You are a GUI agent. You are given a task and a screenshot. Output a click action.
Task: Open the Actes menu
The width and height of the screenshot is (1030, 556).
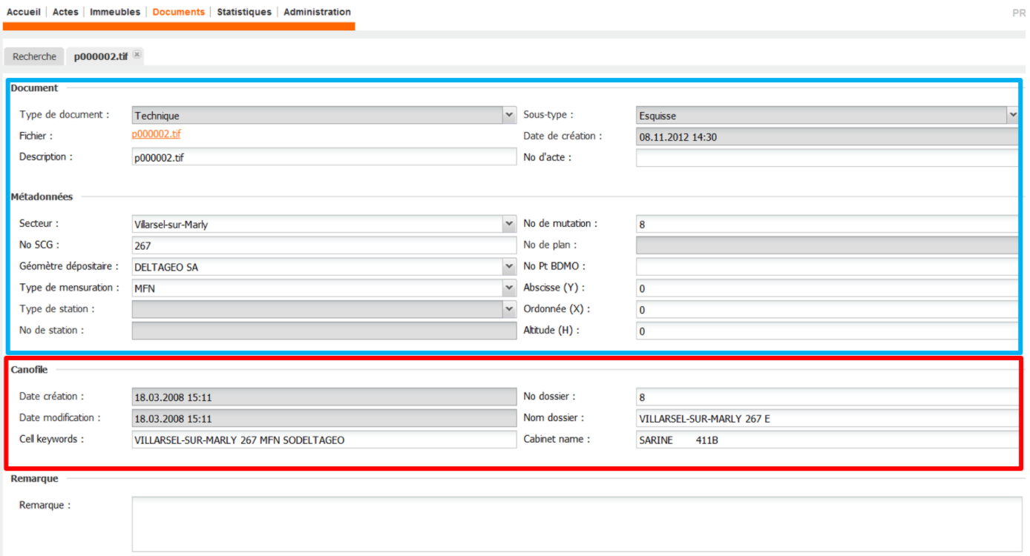click(65, 12)
